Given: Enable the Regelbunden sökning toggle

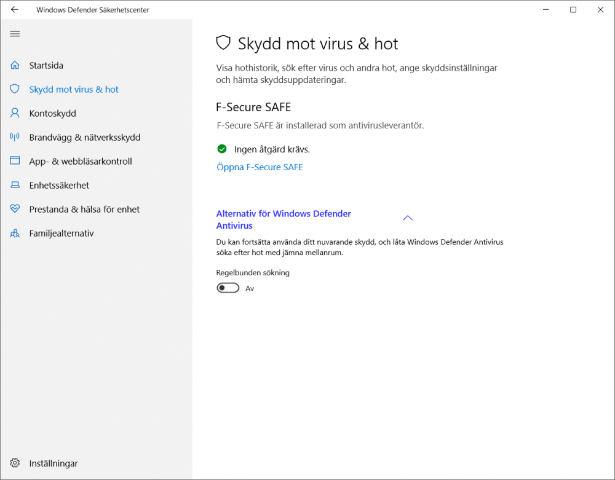Looking at the screenshot, I should click(228, 288).
